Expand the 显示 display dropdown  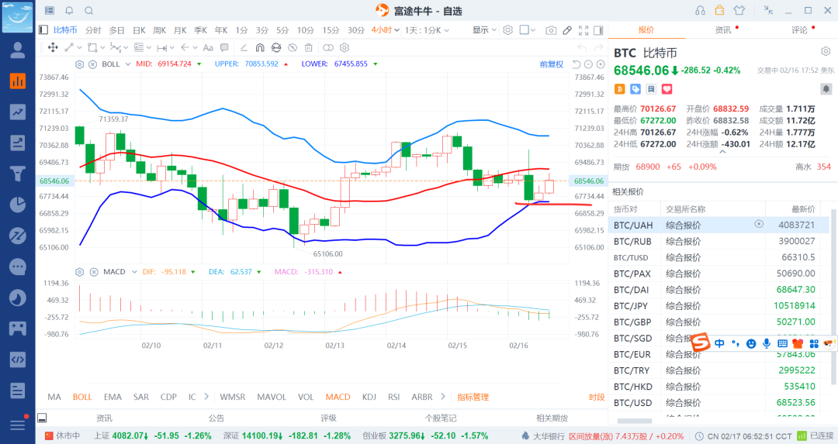(485, 30)
